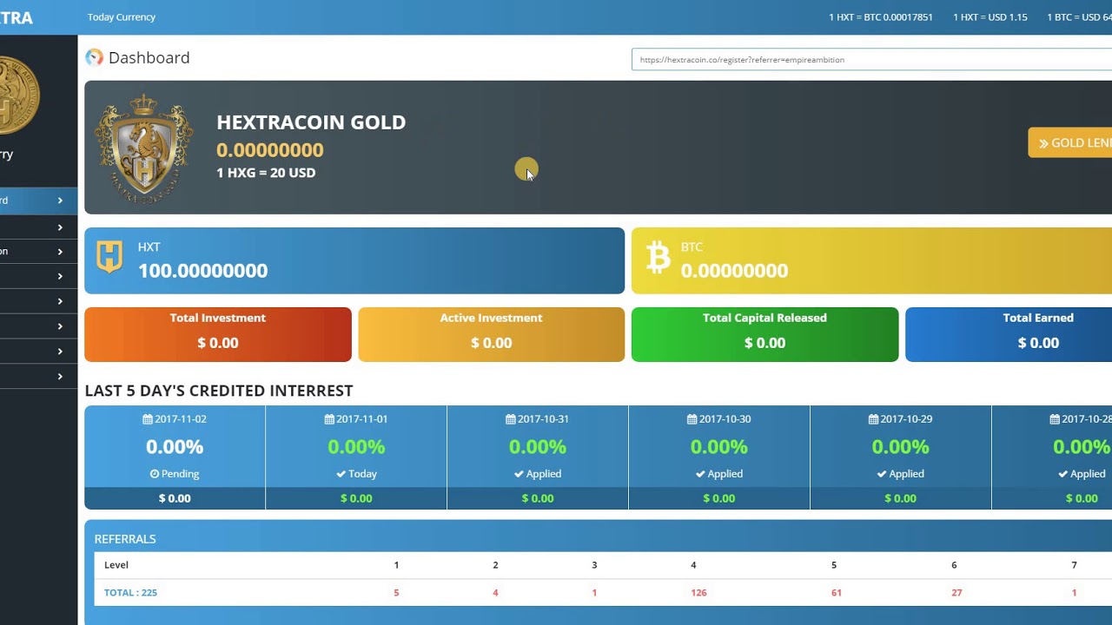Click the $ 0.00 amount under 2017-10-29
The image size is (1112, 625).
pos(901,498)
